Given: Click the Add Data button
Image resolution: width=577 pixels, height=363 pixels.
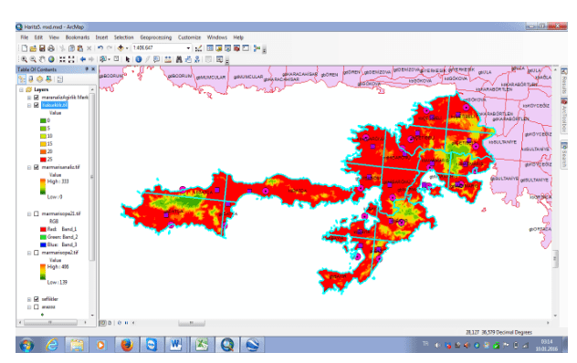Looking at the screenshot, I should point(121,47).
